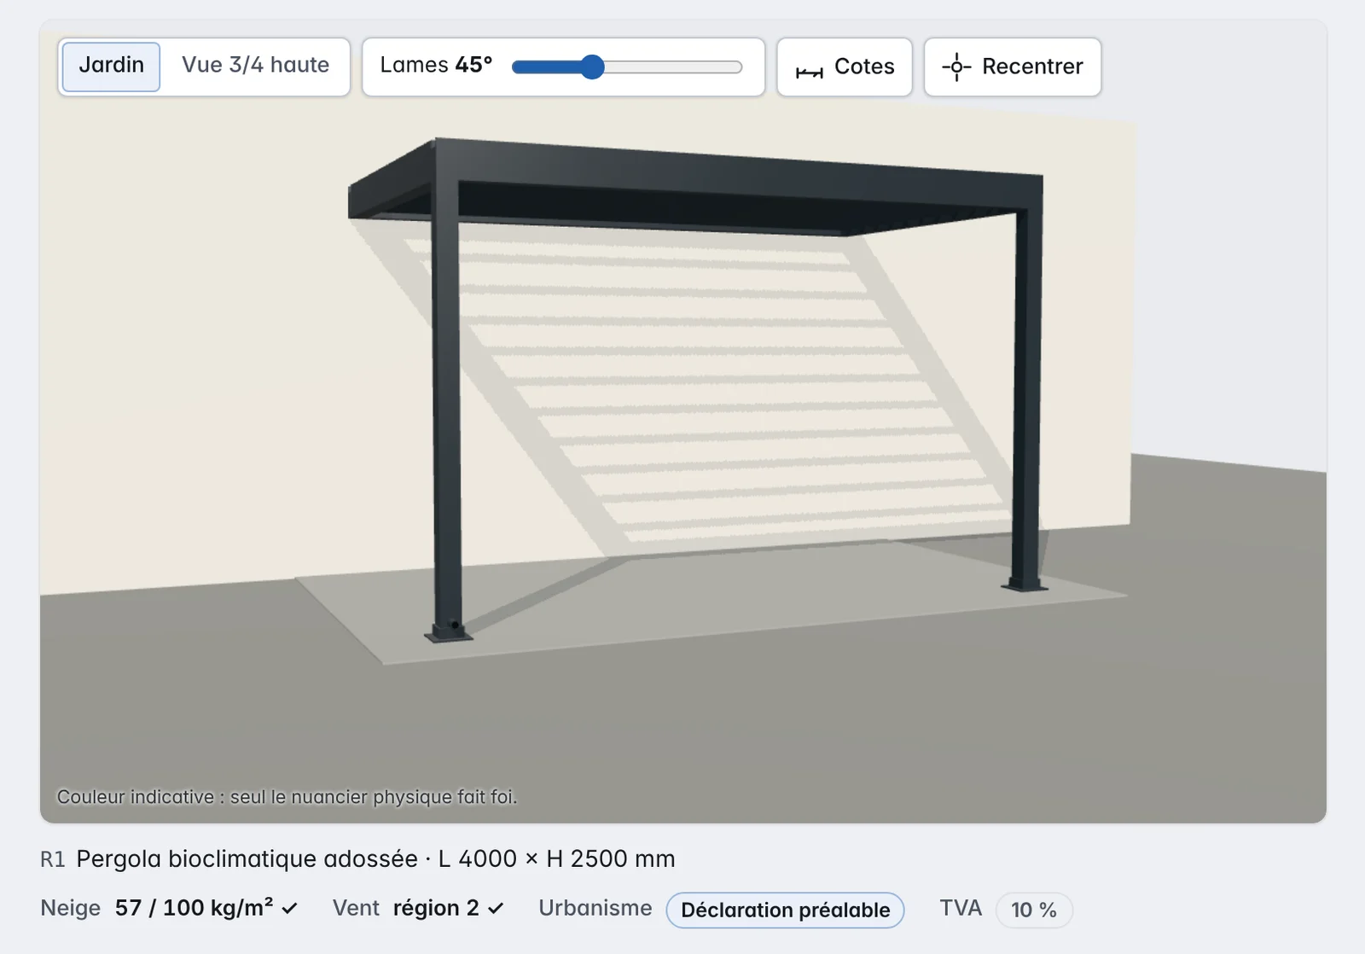Click the 57 / 100 kg/m² value
The height and width of the screenshot is (954, 1365).
[194, 907]
